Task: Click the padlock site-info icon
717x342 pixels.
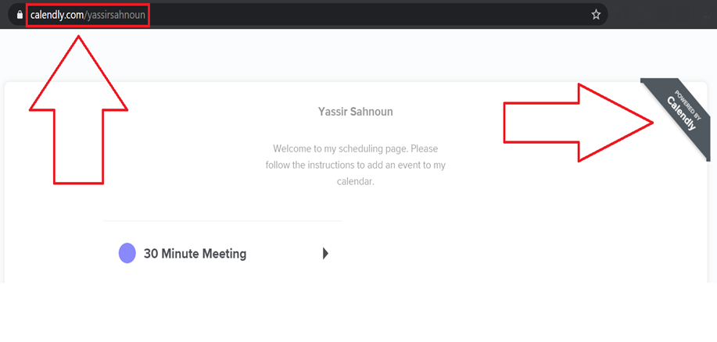Action: pos(20,15)
